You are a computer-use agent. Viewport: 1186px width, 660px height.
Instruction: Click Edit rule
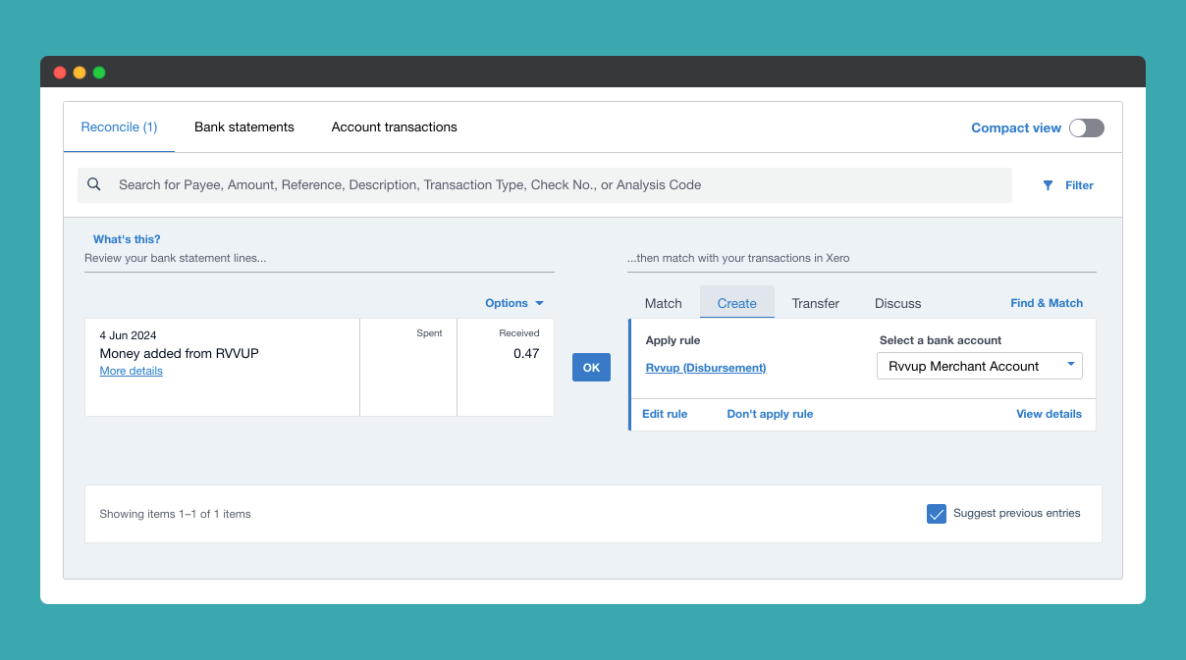[x=665, y=414]
